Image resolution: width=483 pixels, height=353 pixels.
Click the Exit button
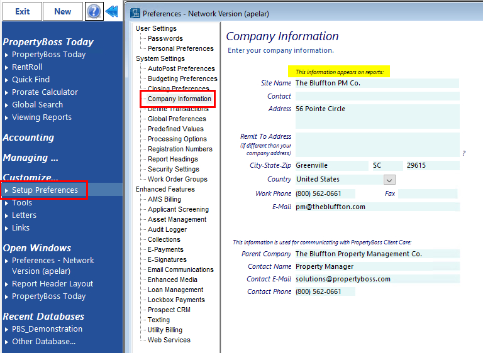(22, 11)
